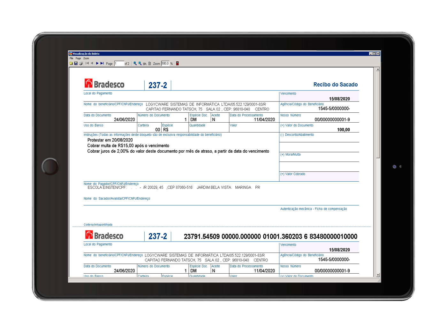Screen dimensions: 447x333
Task: Click 'Protestar em 20/08/2020' instruction text
Action: coord(110,140)
